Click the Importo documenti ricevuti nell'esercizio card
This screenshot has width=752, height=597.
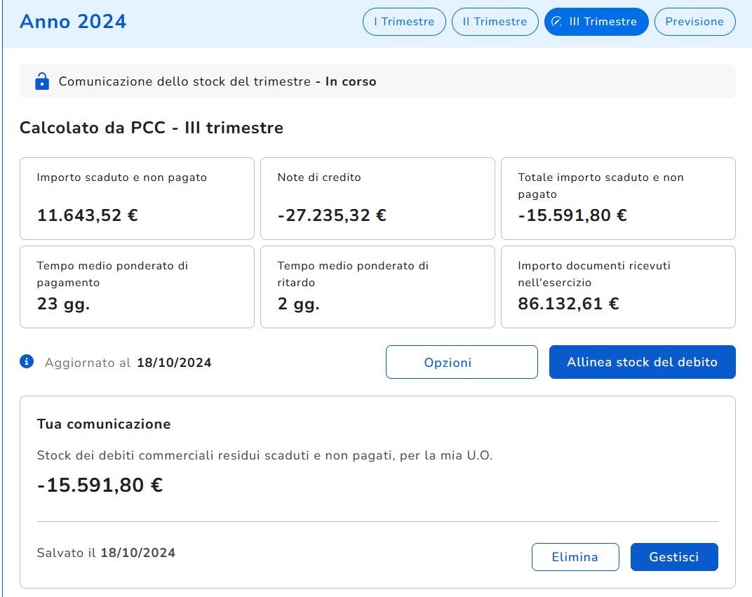pos(618,286)
